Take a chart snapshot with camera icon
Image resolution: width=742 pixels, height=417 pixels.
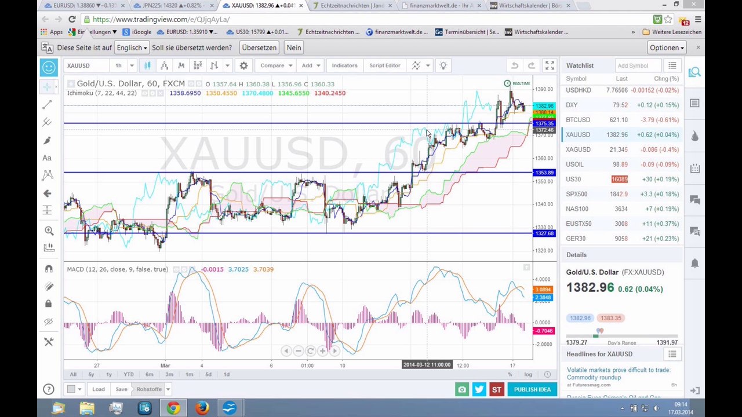(462, 389)
